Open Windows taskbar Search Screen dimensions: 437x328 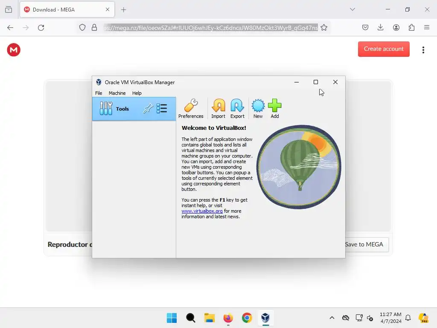coord(191,318)
